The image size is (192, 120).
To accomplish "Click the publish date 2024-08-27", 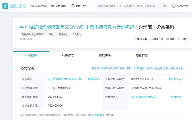I will coord(26,39).
